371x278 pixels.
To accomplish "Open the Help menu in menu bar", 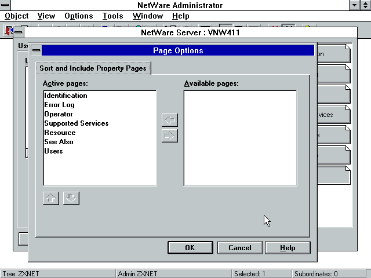I will (x=180, y=16).
